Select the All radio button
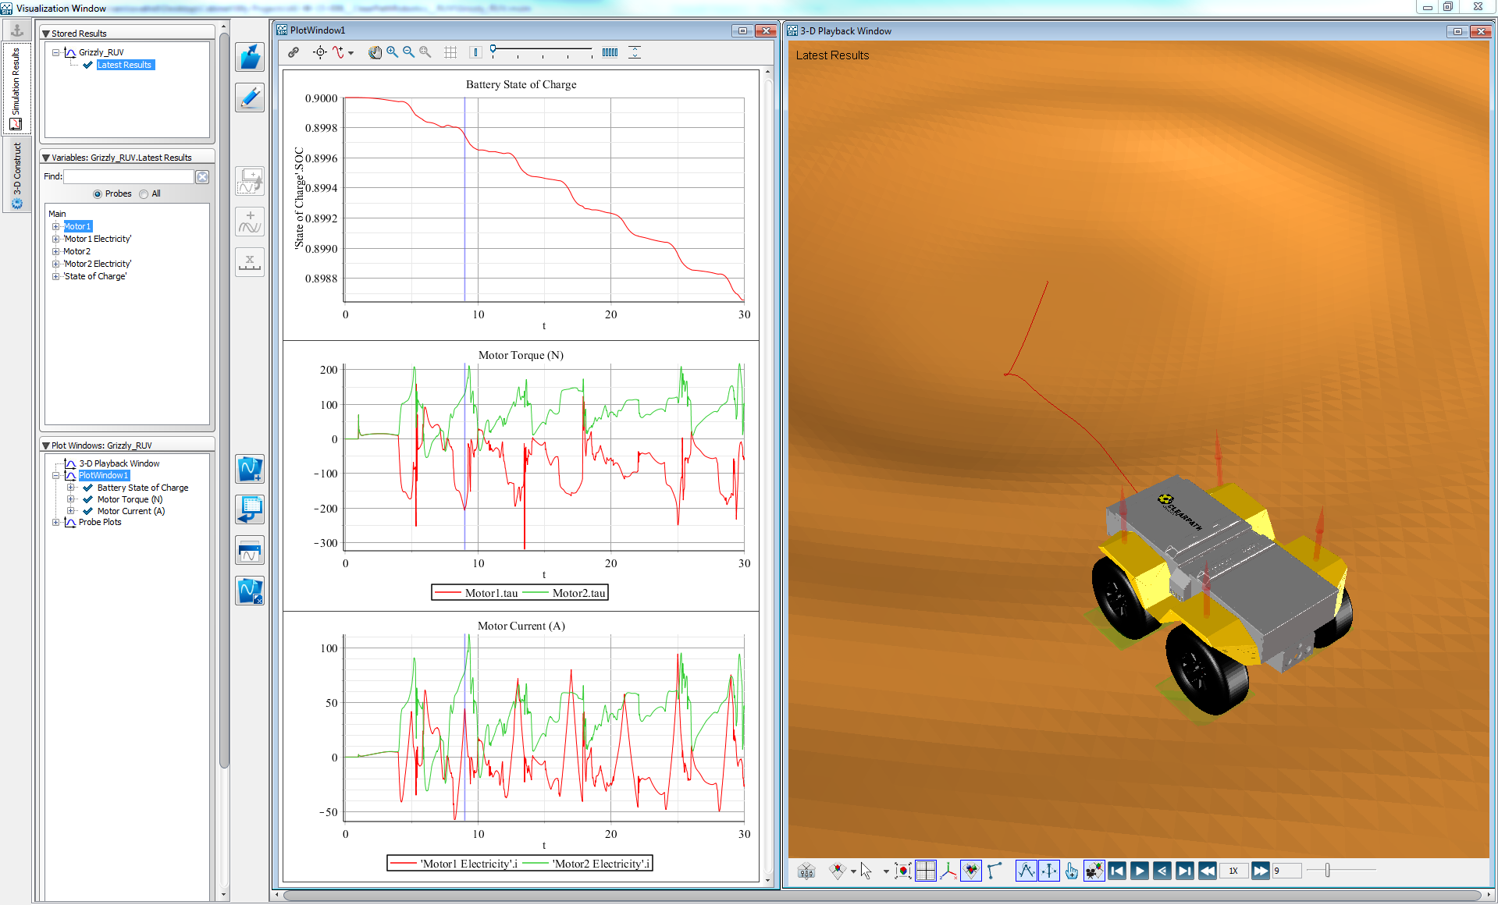 [x=144, y=194]
